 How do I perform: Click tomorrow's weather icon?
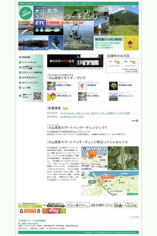pyautogui.click(x=132, y=62)
